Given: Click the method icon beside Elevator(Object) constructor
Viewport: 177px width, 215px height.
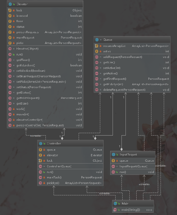Looking at the screenshot, I should click(x=10, y=49).
